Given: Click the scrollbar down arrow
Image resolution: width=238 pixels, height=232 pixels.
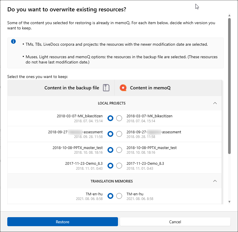Looking at the screenshot, I should 229,201.
